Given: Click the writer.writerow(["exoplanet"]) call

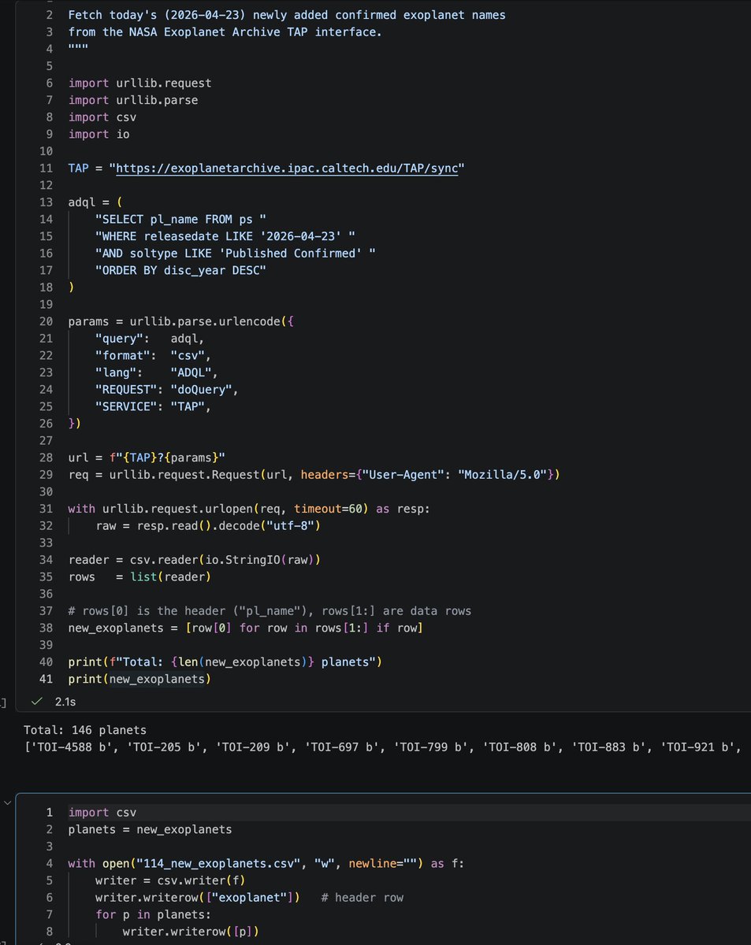Looking at the screenshot, I should 198,898.
